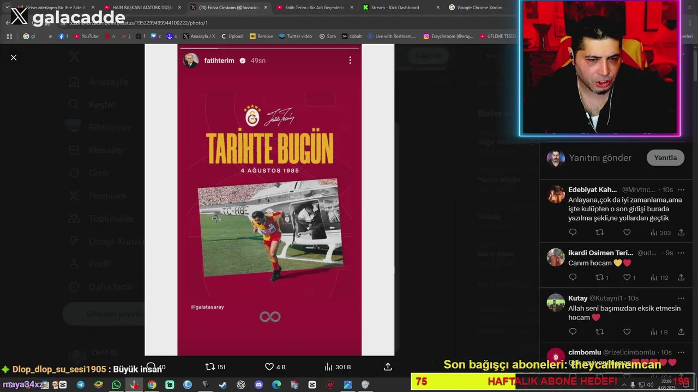The height and width of the screenshot is (392, 698).
Task: Open Google Chrome from the taskbar
Action: (x=152, y=384)
